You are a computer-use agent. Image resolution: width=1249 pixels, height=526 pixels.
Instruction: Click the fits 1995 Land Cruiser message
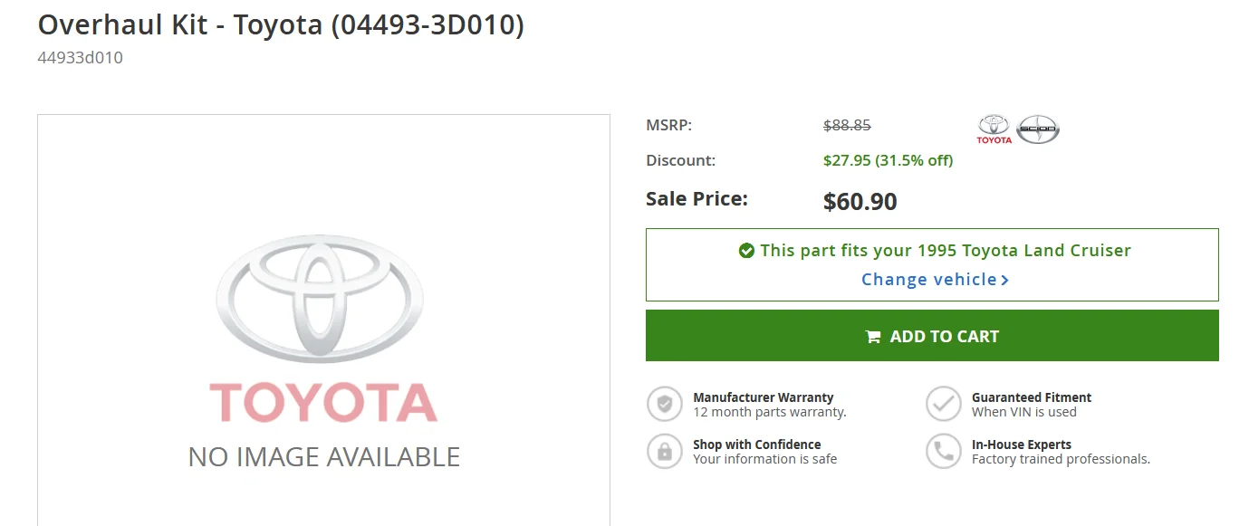click(935, 251)
